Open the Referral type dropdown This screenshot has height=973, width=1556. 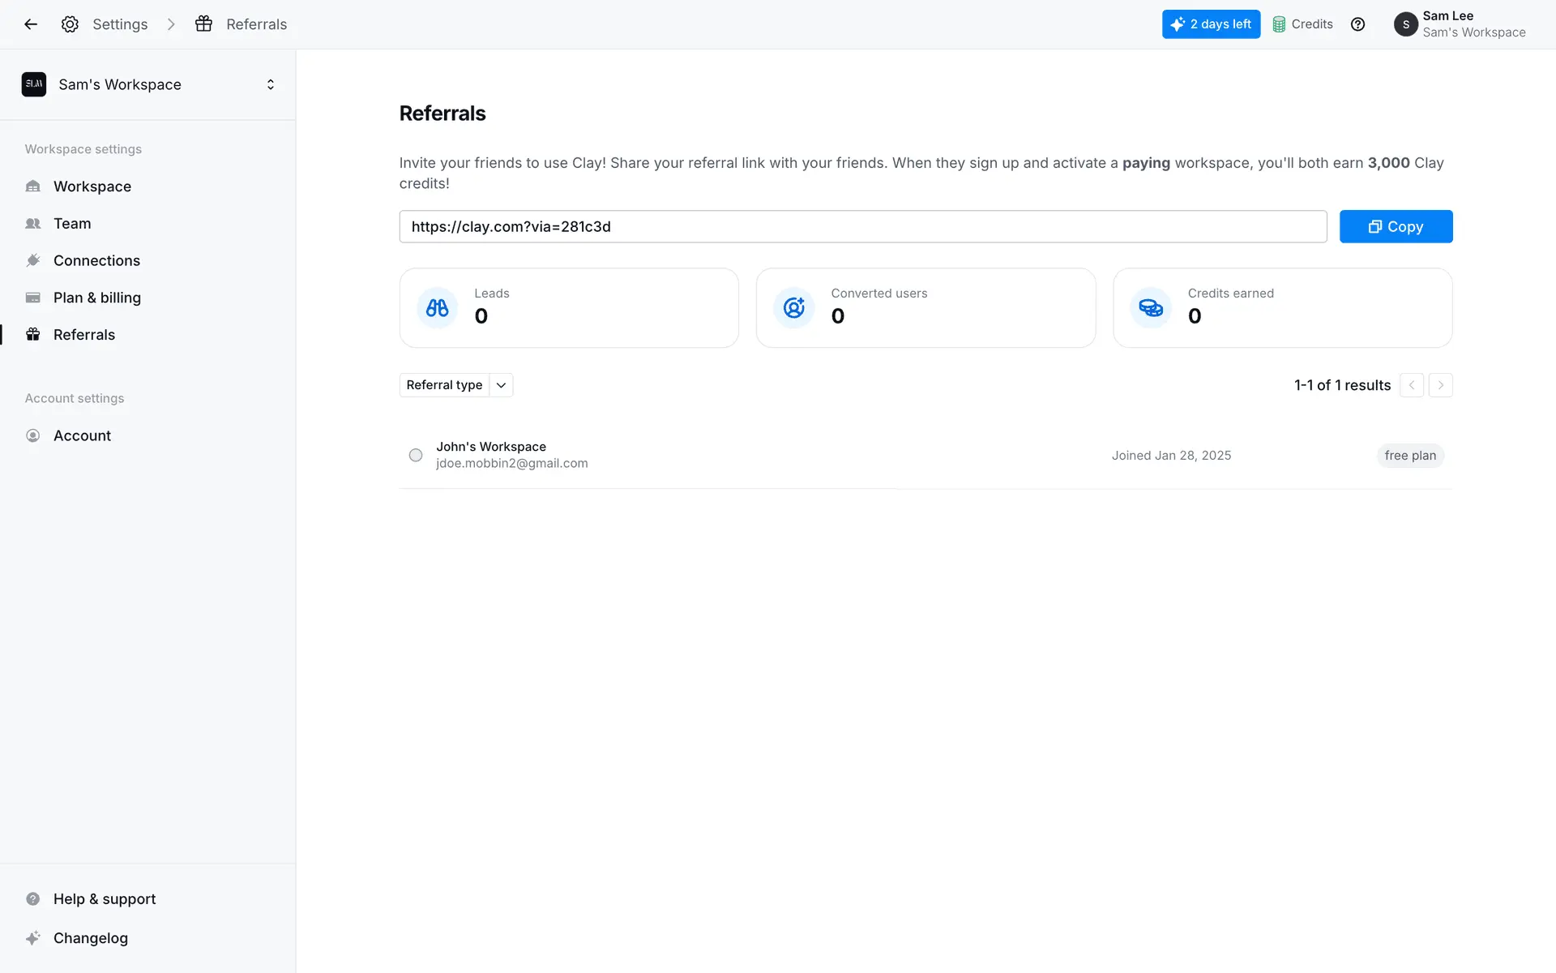pyautogui.click(x=455, y=385)
